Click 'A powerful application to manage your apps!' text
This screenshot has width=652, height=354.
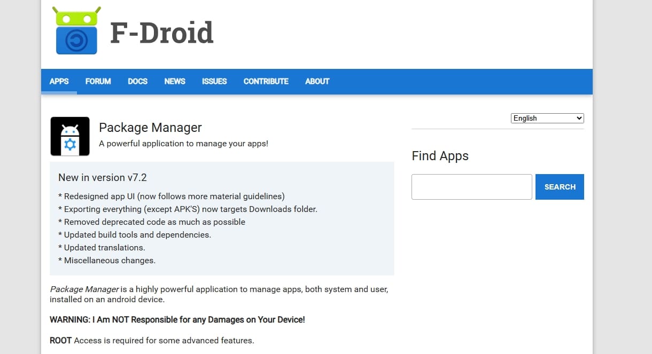point(183,144)
